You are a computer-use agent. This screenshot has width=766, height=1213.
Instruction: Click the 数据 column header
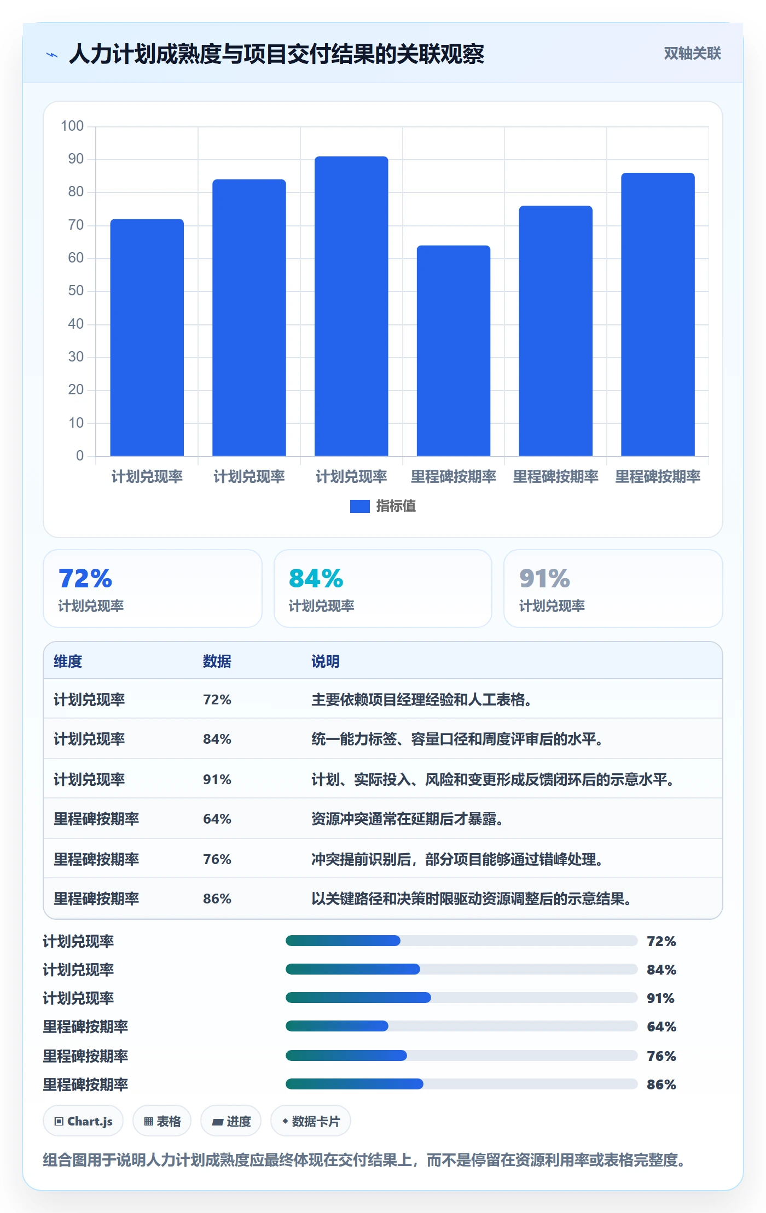217,661
